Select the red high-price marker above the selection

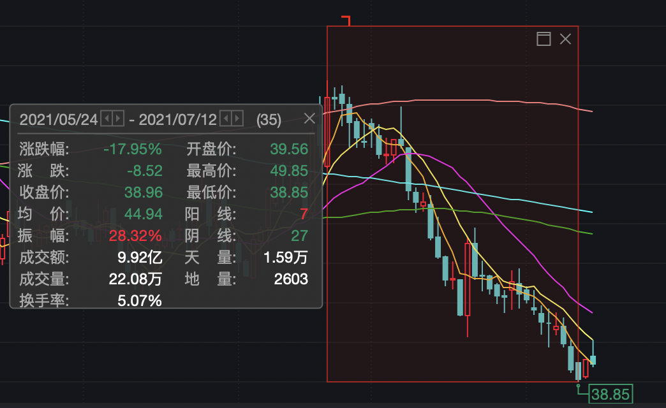pos(346,20)
